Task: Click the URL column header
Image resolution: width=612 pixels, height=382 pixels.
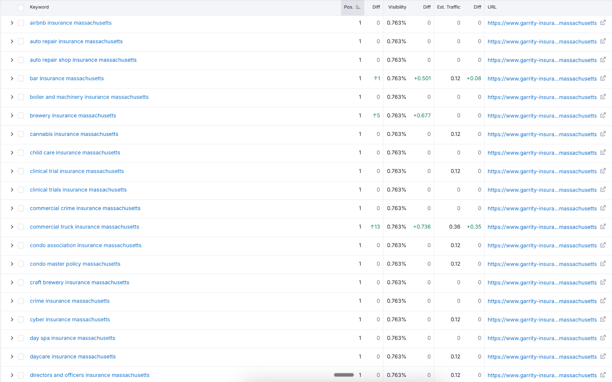Action: (492, 7)
